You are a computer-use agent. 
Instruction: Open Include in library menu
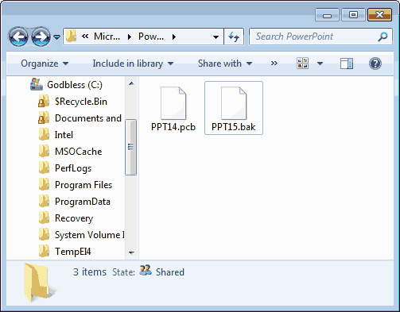[133, 64]
